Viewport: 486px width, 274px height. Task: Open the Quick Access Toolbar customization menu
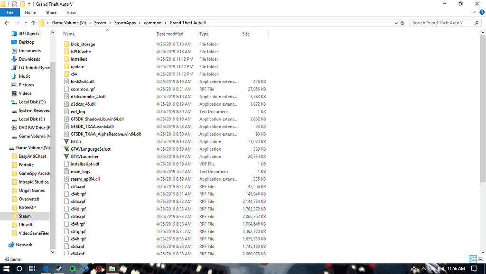click(28, 4)
